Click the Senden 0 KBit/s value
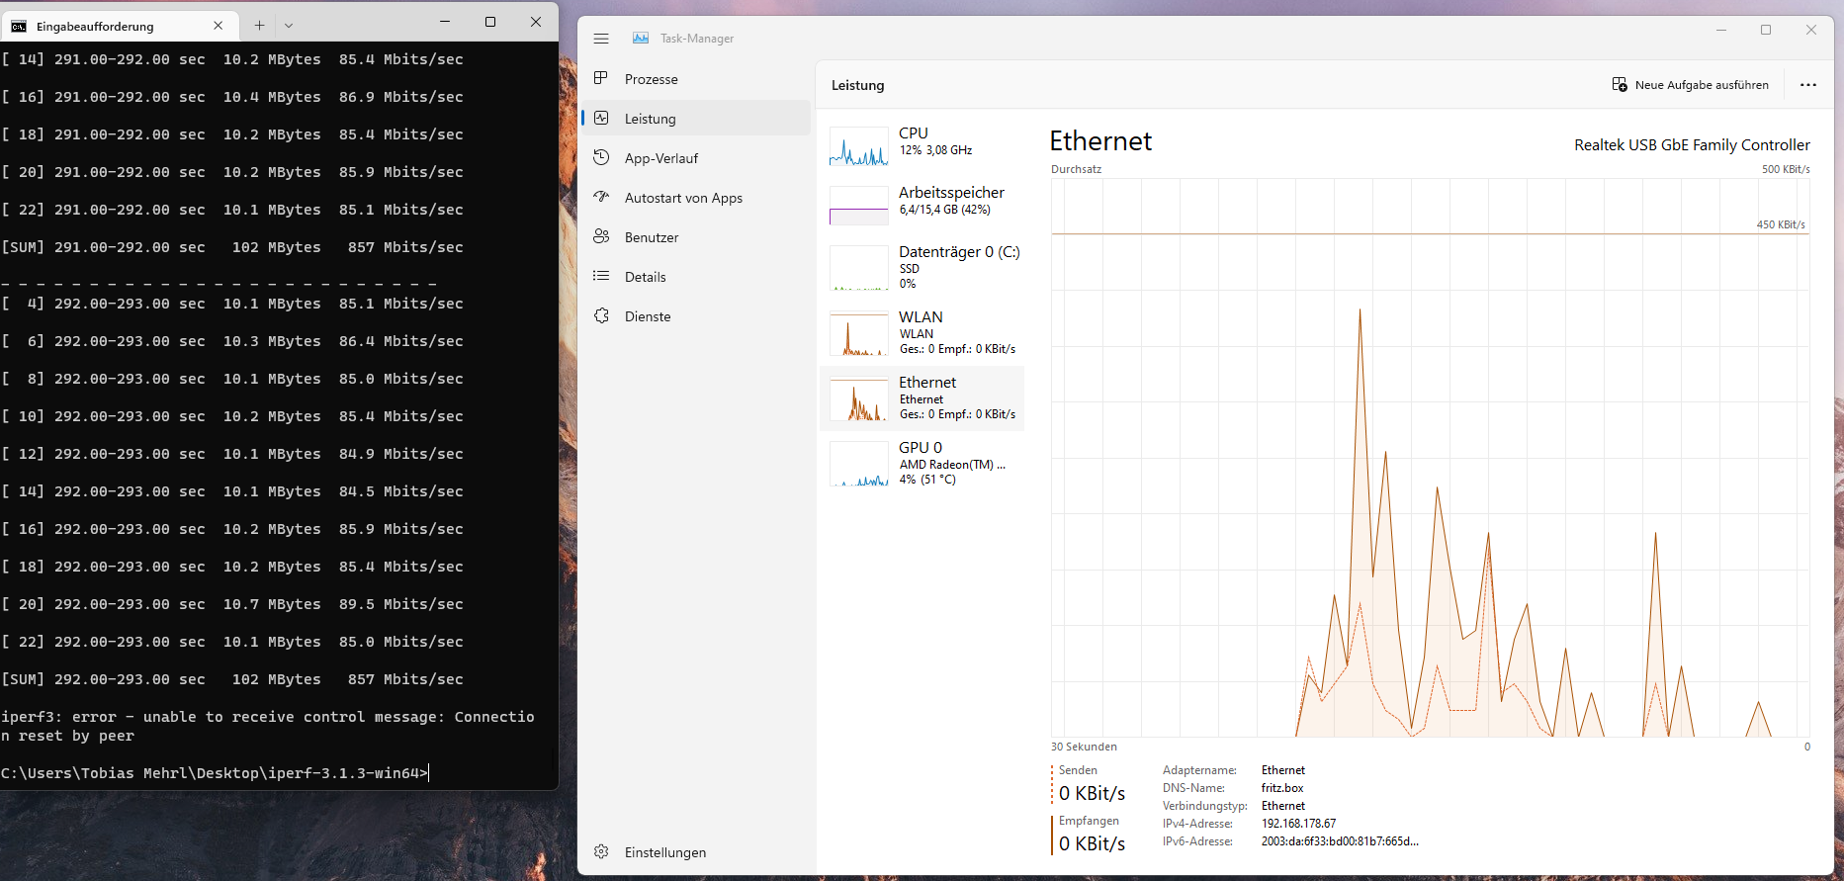Screen dimensions: 1844x881 pyautogui.click(x=1092, y=793)
